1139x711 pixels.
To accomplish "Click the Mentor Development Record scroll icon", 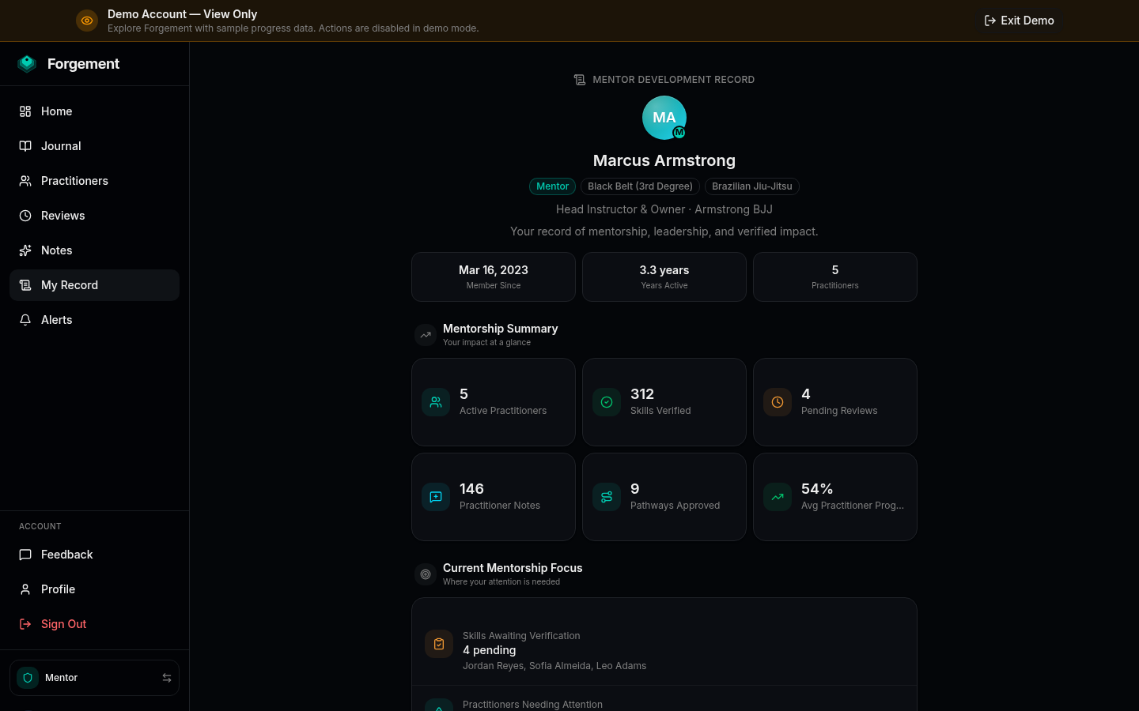I will [580, 80].
